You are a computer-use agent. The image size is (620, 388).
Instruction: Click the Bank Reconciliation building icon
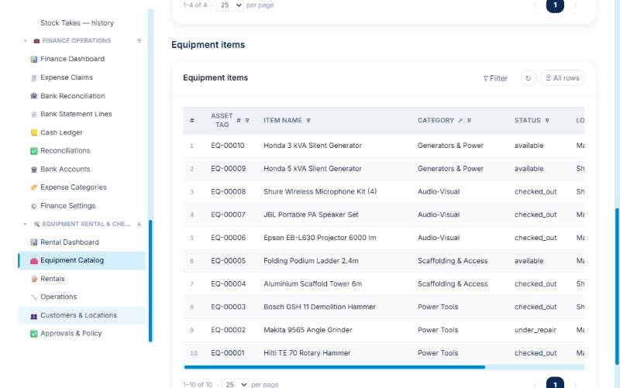pos(34,96)
